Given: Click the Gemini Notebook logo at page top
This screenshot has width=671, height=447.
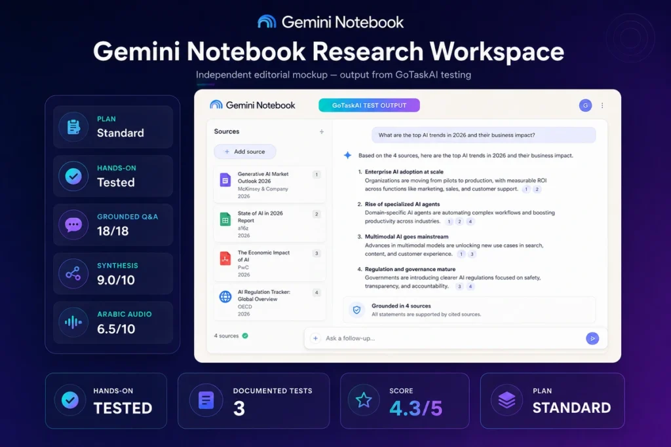Looking at the screenshot, I should pos(330,22).
